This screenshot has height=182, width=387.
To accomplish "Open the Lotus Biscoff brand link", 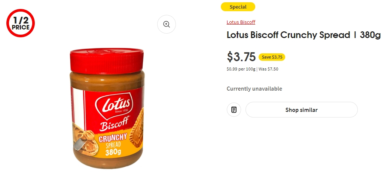I will click(241, 22).
